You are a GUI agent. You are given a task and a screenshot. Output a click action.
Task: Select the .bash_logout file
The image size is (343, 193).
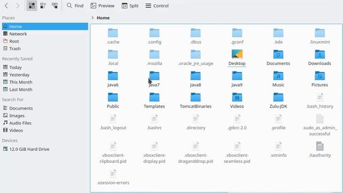tap(113, 122)
